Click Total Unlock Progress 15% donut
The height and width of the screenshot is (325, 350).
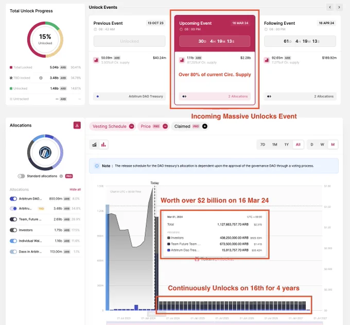coord(45,40)
